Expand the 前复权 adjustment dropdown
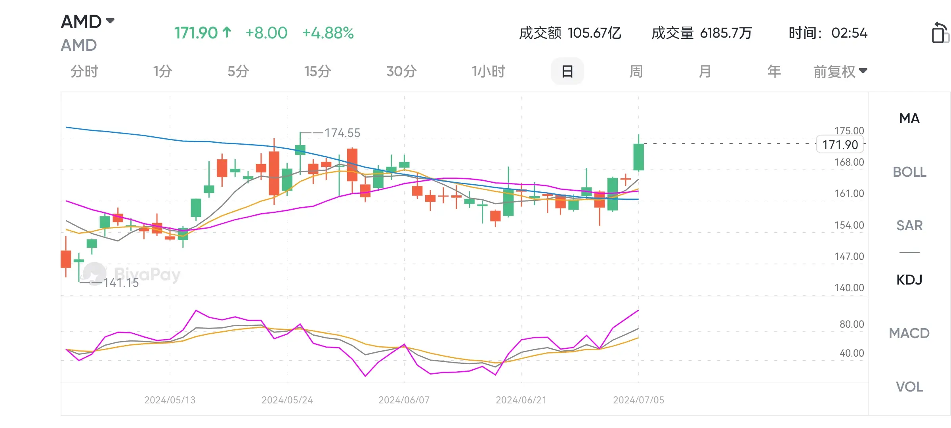Image resolution: width=951 pixels, height=428 pixels. point(840,72)
